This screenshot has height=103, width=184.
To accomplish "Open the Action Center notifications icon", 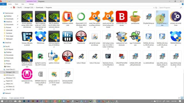I will pos(180,101).
